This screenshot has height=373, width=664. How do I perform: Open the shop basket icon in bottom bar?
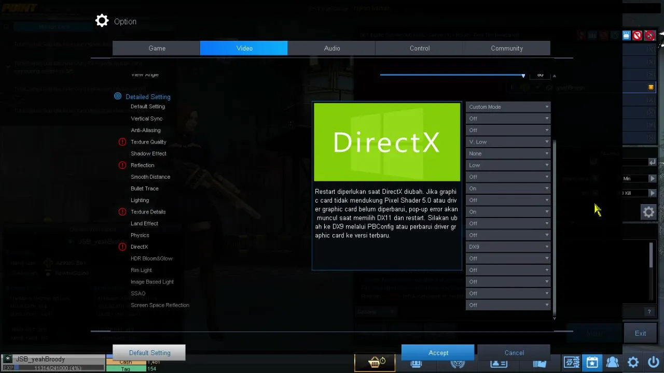coord(376,363)
